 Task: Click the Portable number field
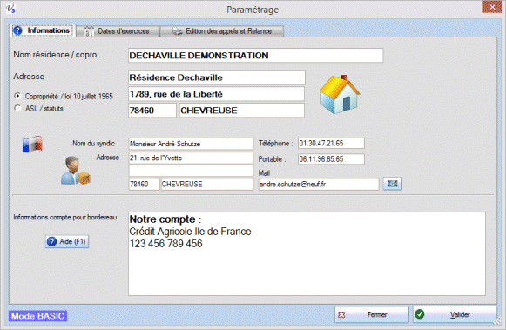pyautogui.click(x=331, y=159)
